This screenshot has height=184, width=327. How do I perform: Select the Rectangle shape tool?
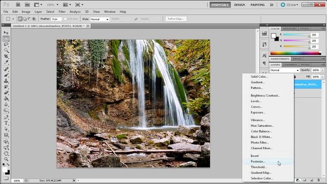[x=6, y=135]
